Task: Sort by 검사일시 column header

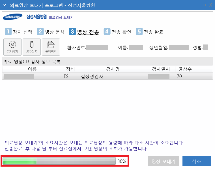Action: 161,69
